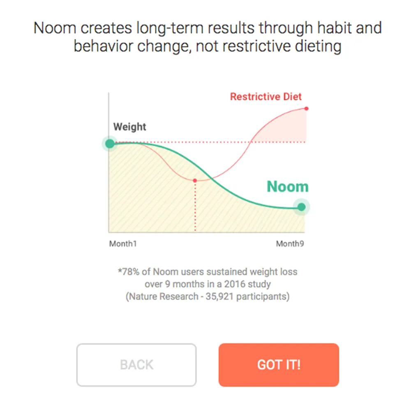The width and height of the screenshot is (411, 410).
Task: Click the Restrictive Diet label
Action: [265, 97]
